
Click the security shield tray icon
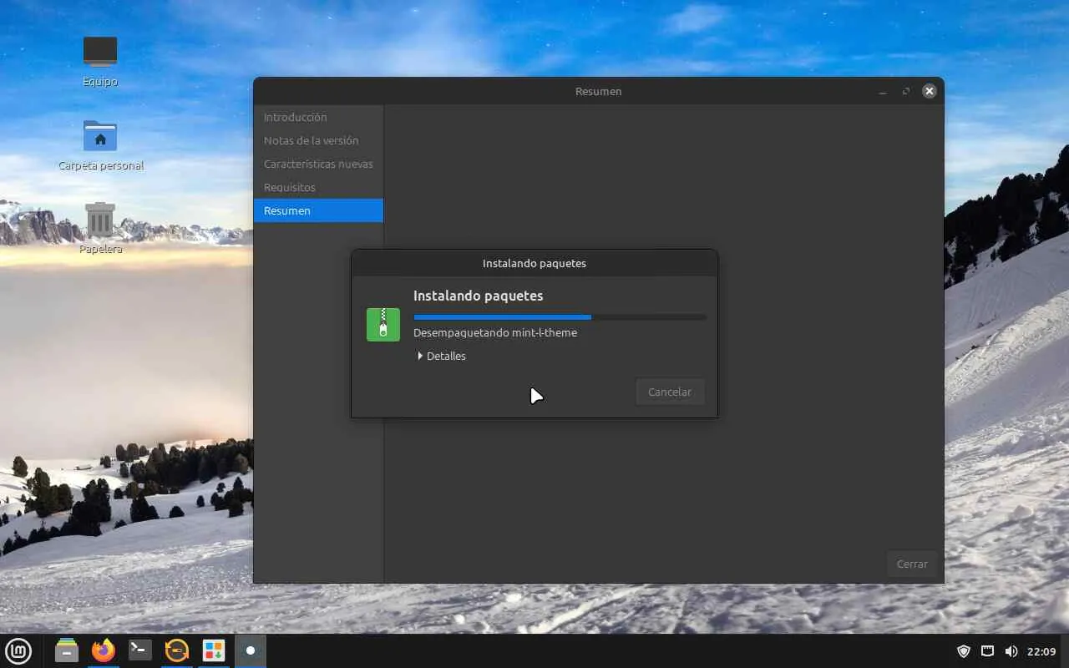coord(964,651)
